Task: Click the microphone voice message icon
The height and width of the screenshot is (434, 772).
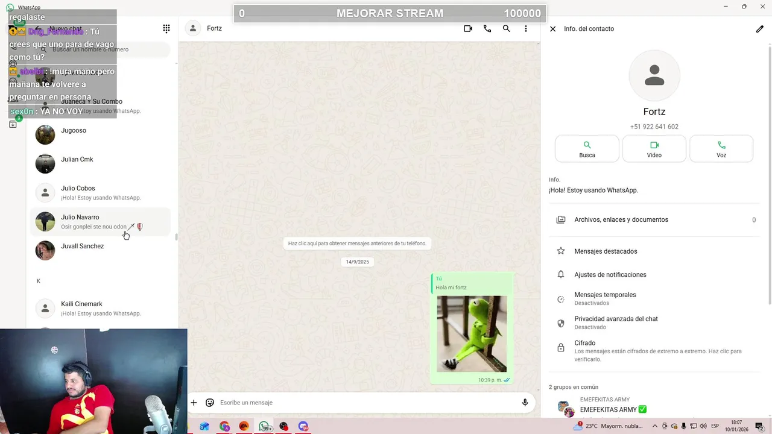Action: (525, 403)
